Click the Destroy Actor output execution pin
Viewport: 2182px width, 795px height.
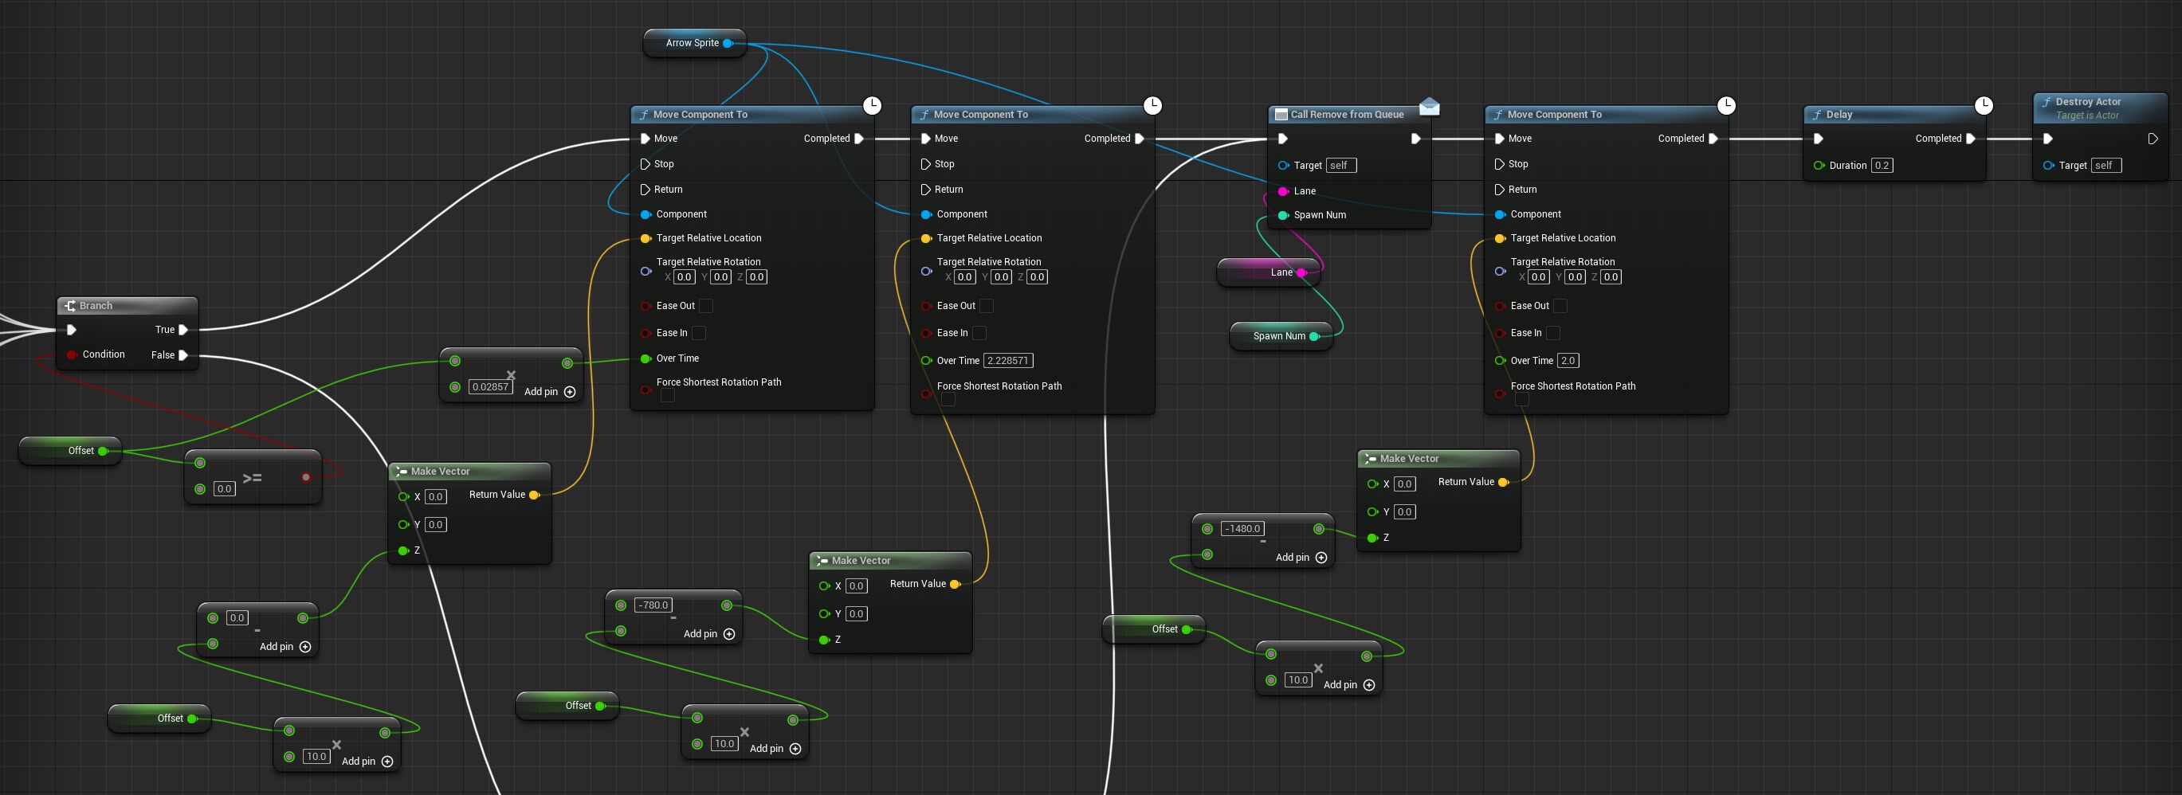tap(2153, 139)
